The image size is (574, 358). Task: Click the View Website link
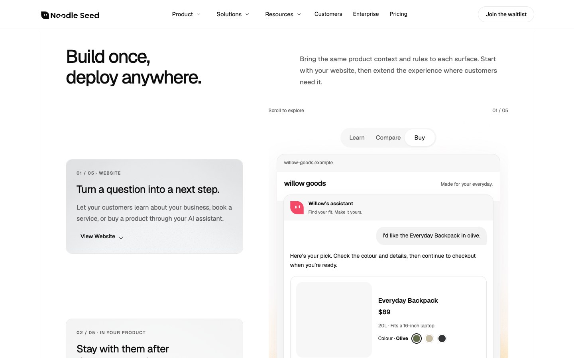(102, 236)
